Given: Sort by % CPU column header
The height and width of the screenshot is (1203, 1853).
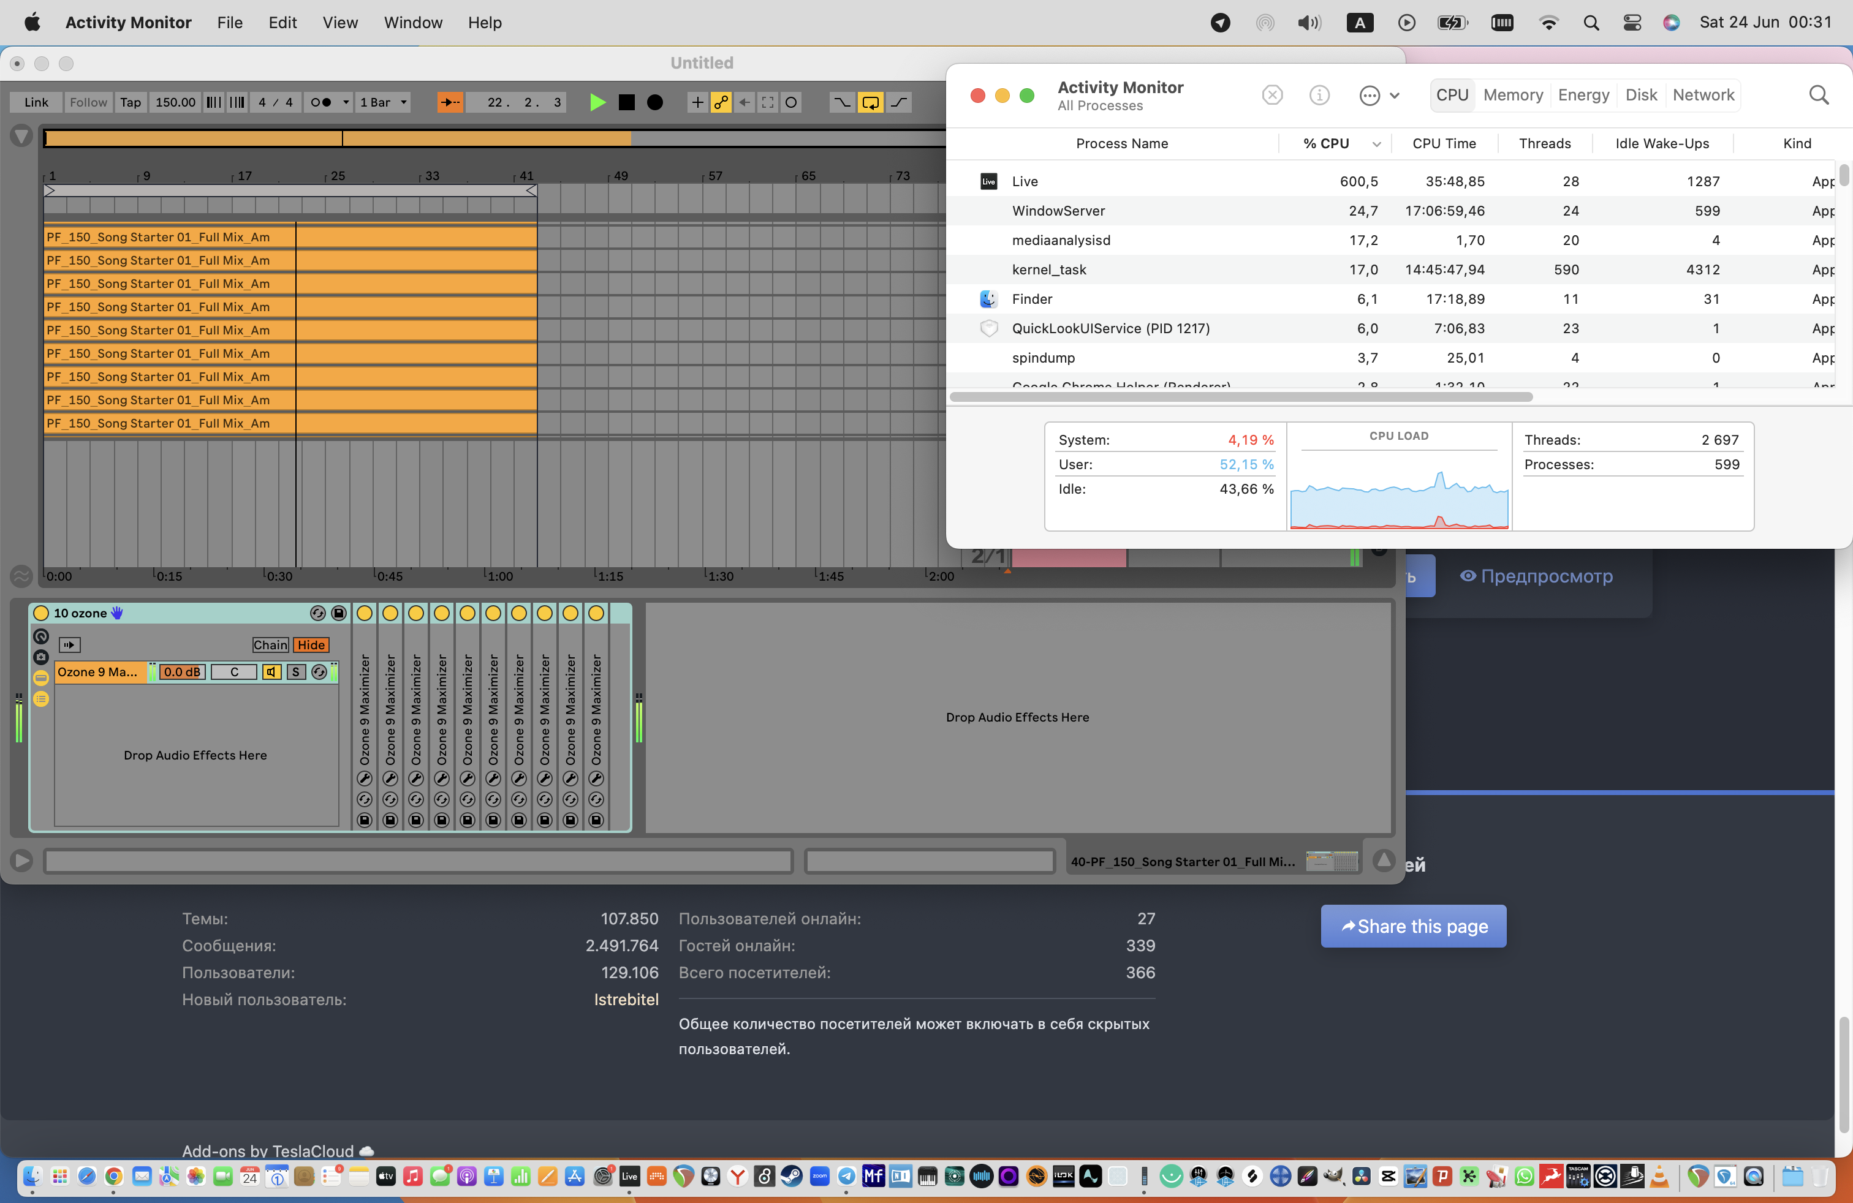Looking at the screenshot, I should coord(1335,143).
